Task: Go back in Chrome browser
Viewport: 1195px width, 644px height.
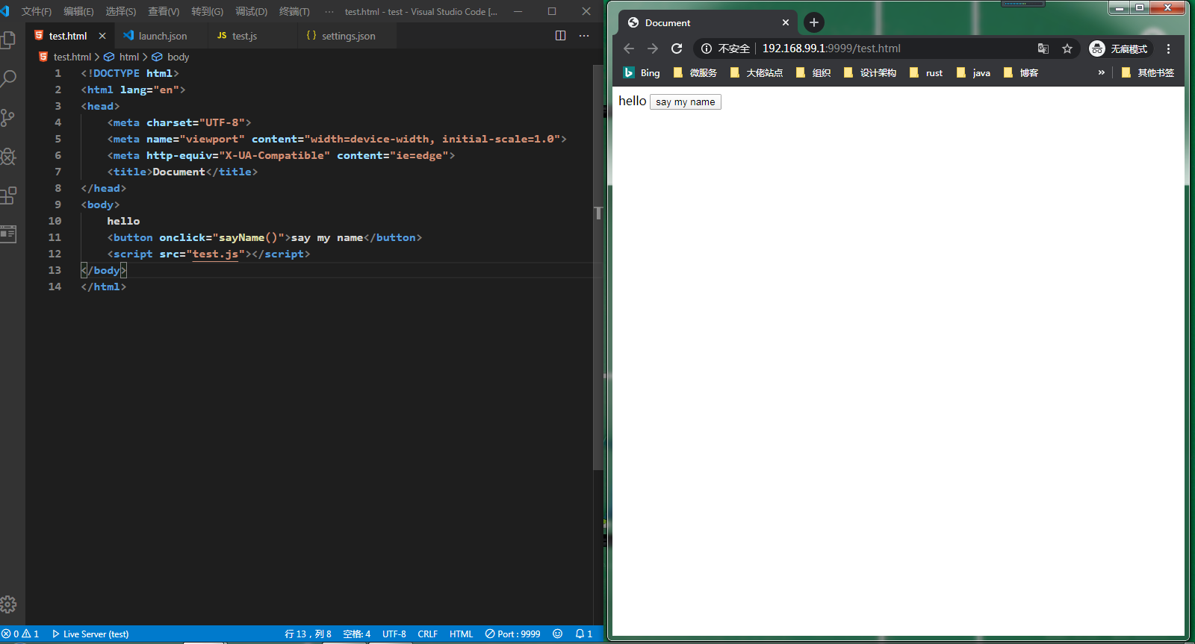Action: (629, 49)
